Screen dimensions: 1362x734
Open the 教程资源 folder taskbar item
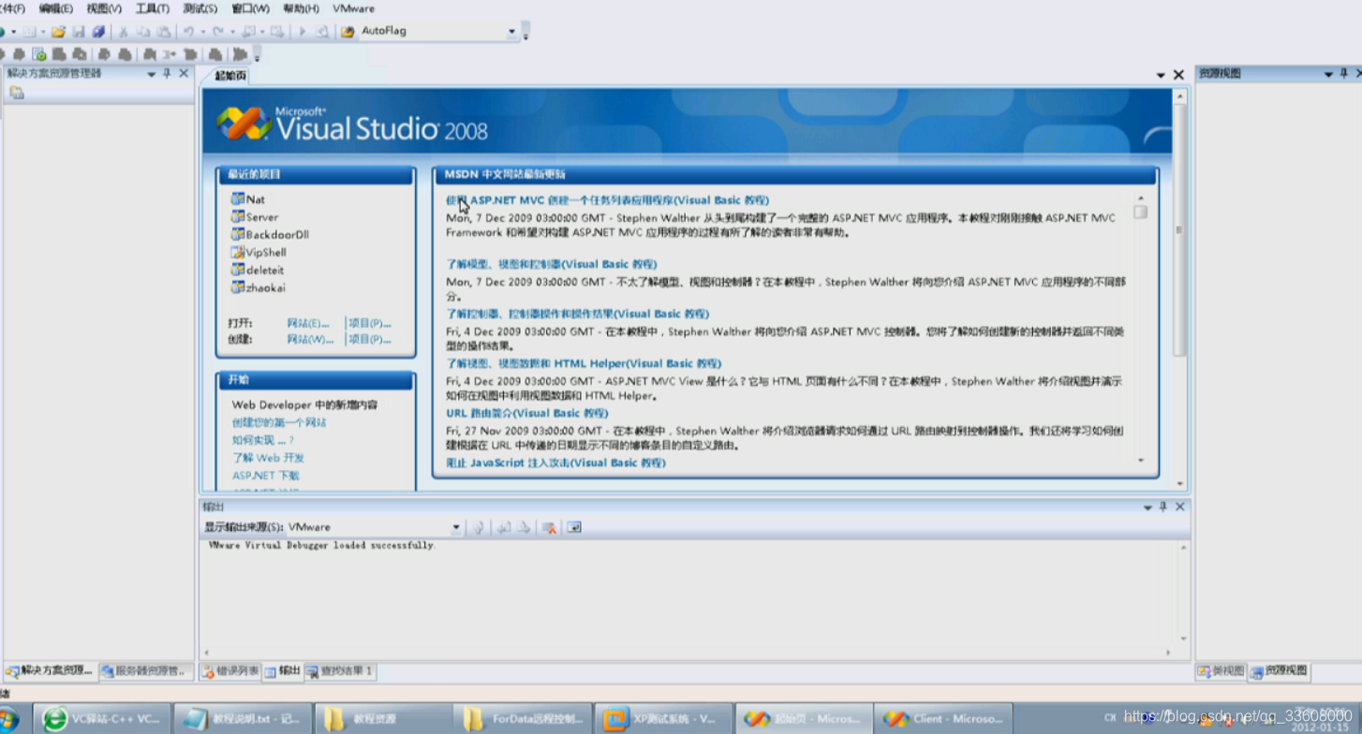[x=383, y=719]
